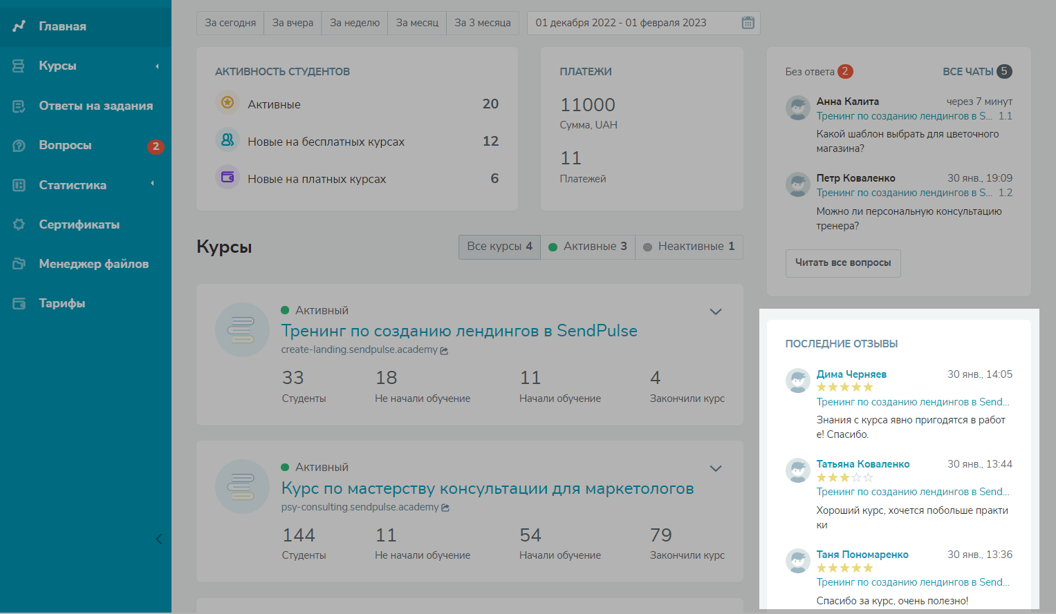The image size is (1056, 614).
Task: Open Статистика in the sidebar menu
Action: pyautogui.click(x=73, y=185)
